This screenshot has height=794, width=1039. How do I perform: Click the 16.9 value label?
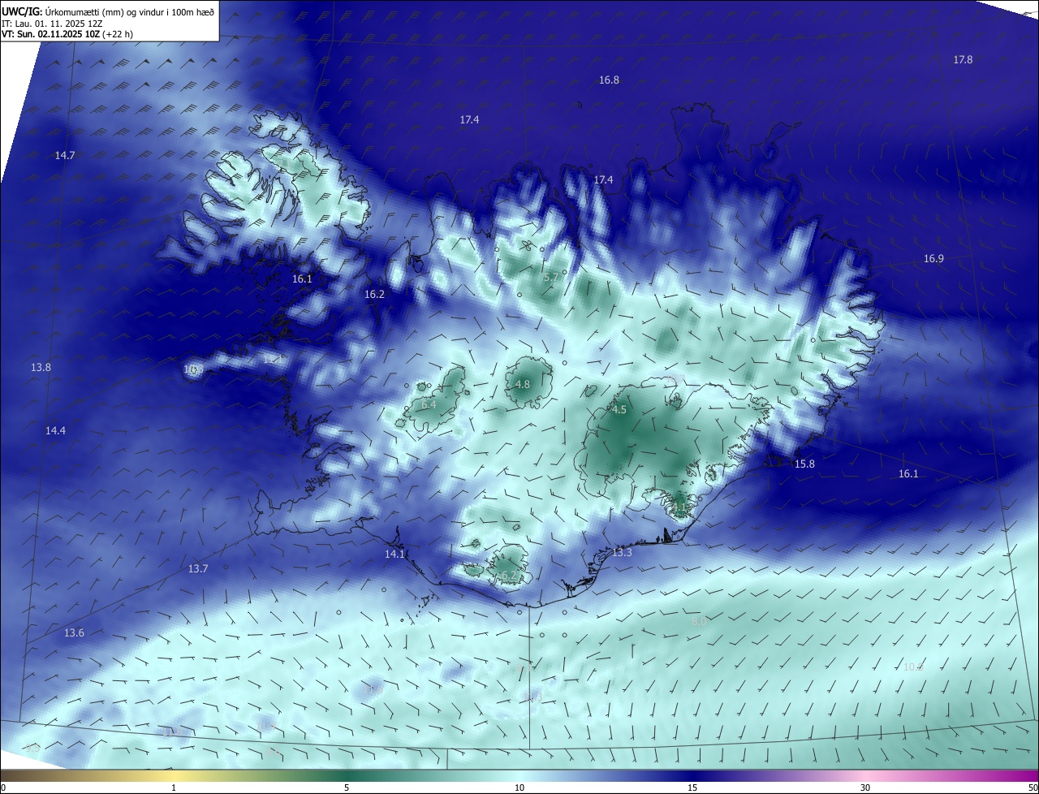click(933, 259)
